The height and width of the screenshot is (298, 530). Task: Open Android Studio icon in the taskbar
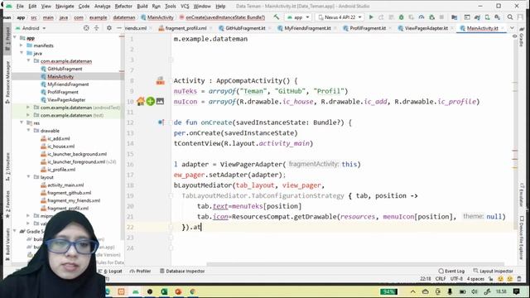coord(136,291)
